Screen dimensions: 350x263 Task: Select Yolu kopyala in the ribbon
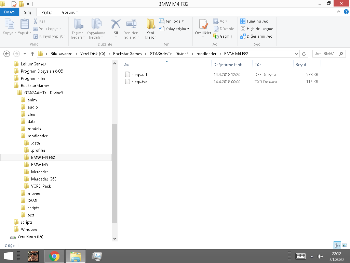47,29
